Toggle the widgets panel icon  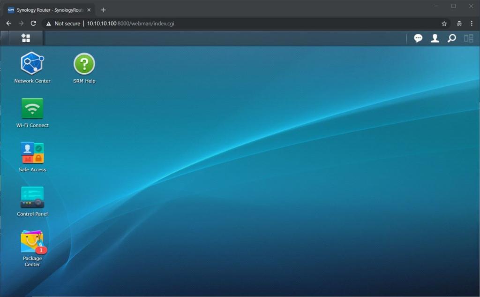[x=468, y=38]
